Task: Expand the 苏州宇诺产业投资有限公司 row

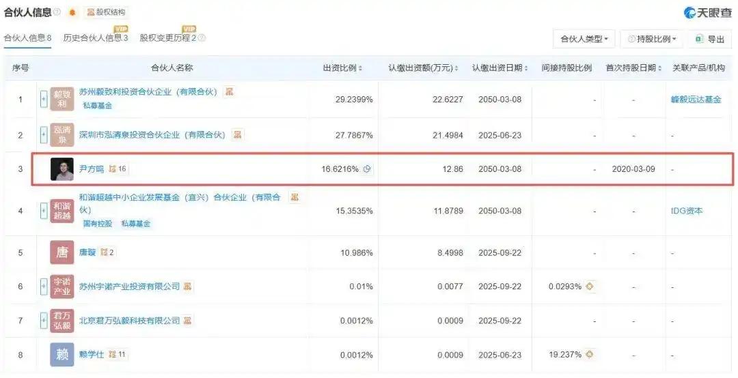Action: (x=44, y=287)
